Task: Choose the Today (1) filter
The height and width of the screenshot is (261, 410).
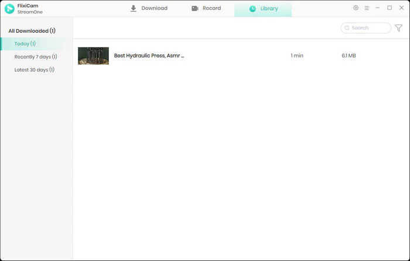Action: (x=25, y=44)
